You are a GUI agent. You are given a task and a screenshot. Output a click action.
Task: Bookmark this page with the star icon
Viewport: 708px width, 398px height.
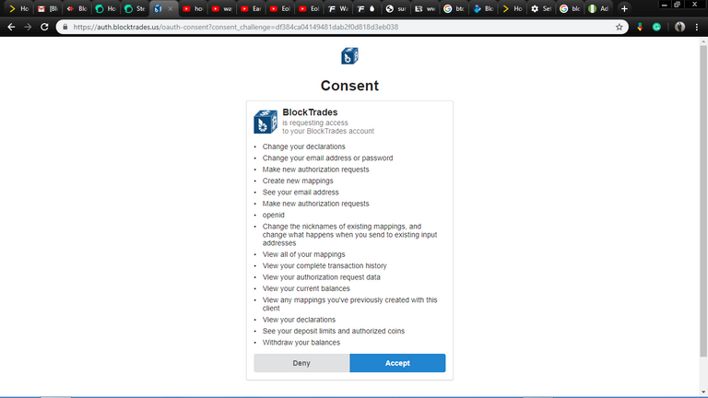(619, 27)
